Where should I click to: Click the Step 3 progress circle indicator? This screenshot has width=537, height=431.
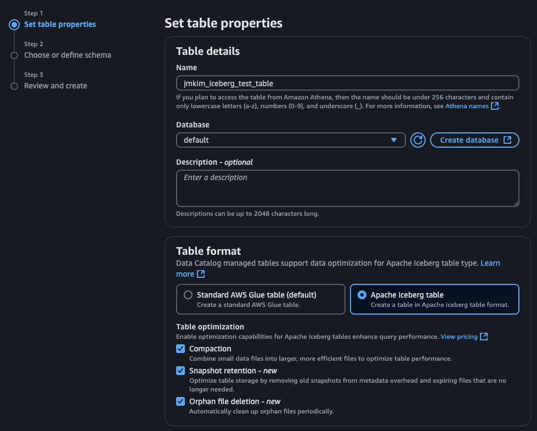pos(14,86)
